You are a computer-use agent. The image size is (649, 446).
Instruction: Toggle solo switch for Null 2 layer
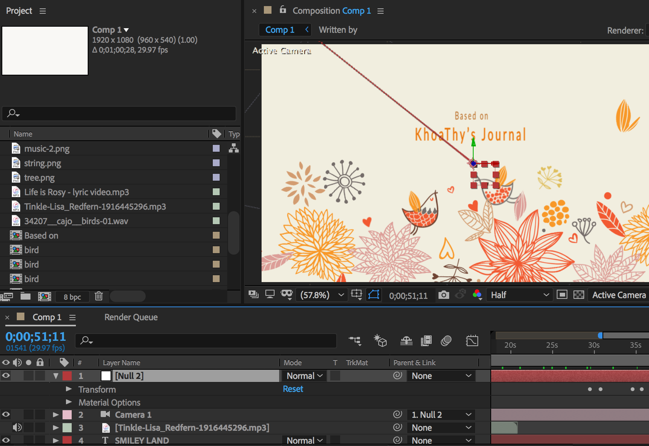click(x=29, y=375)
